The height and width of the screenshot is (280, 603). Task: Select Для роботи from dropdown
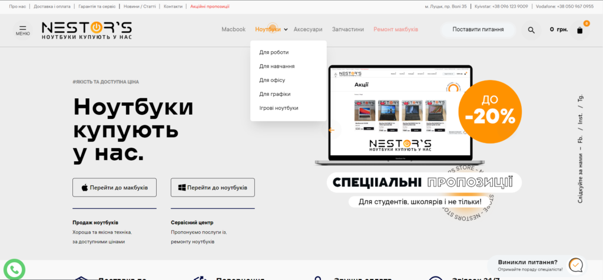click(x=274, y=52)
